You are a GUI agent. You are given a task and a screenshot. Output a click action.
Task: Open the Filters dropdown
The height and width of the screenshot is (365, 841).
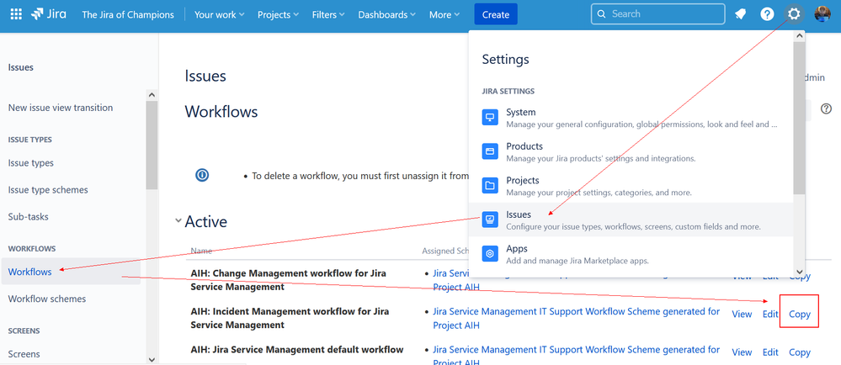[328, 14]
